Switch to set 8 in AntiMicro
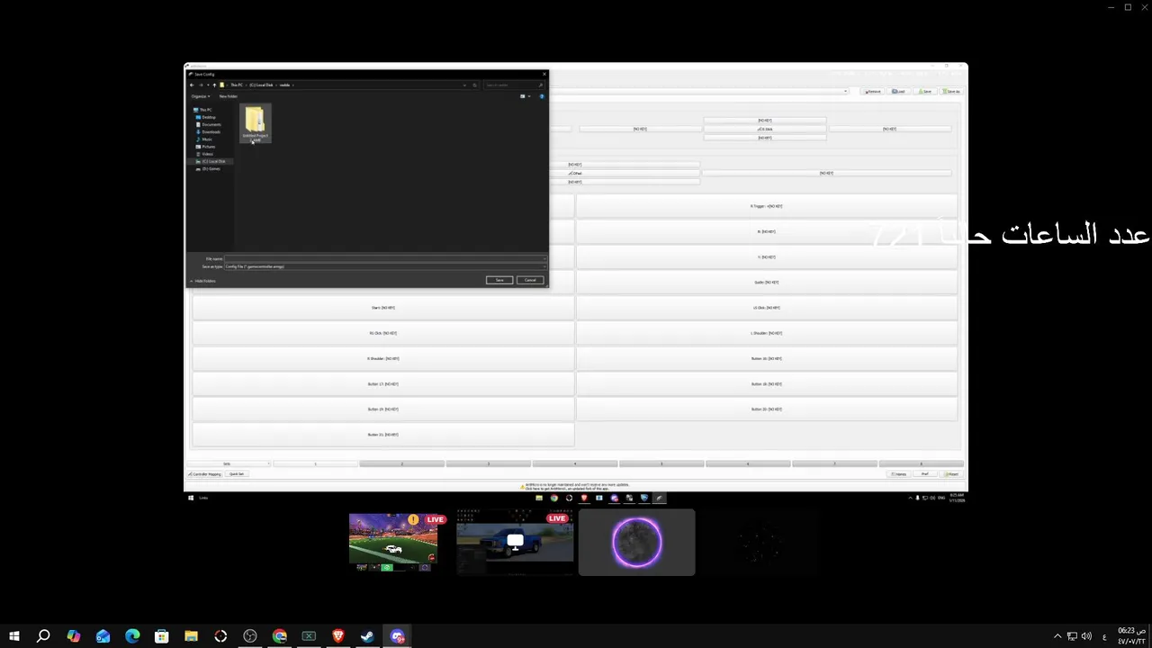Viewport: 1152px width, 648px height. [x=921, y=463]
